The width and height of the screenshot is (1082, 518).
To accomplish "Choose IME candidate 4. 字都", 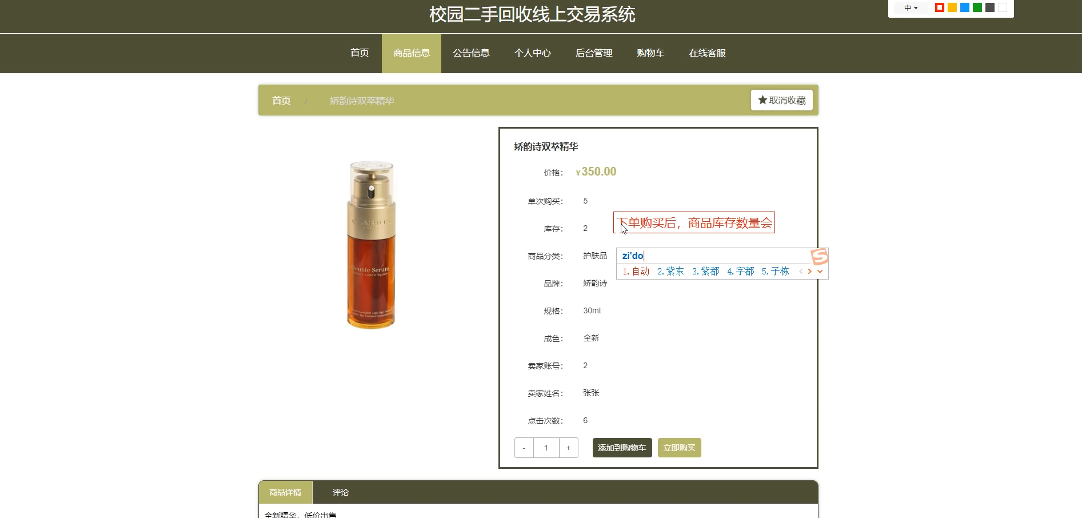I will (x=741, y=271).
